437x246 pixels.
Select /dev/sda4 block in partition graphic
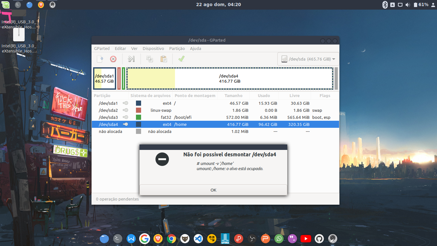230,78
